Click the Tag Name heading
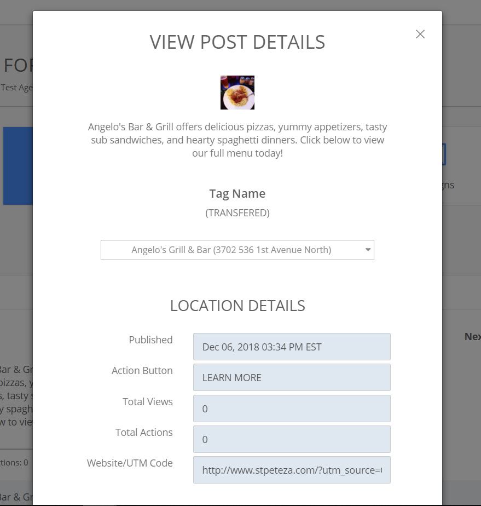The width and height of the screenshot is (481, 506). (237, 193)
